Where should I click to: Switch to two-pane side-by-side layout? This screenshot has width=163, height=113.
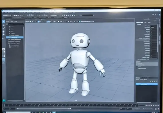(x=4, y=56)
